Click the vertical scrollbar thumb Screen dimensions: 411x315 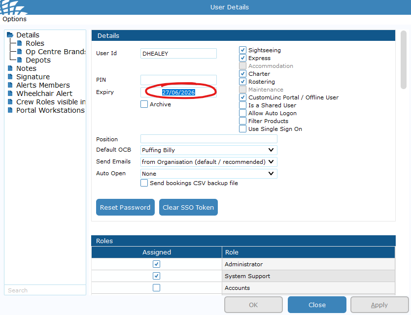pos(404,59)
